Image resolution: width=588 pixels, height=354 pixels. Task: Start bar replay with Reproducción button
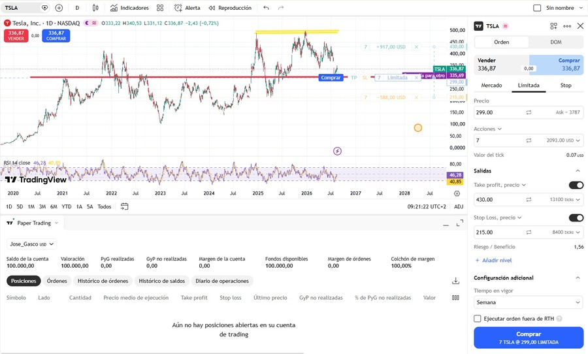(x=230, y=8)
